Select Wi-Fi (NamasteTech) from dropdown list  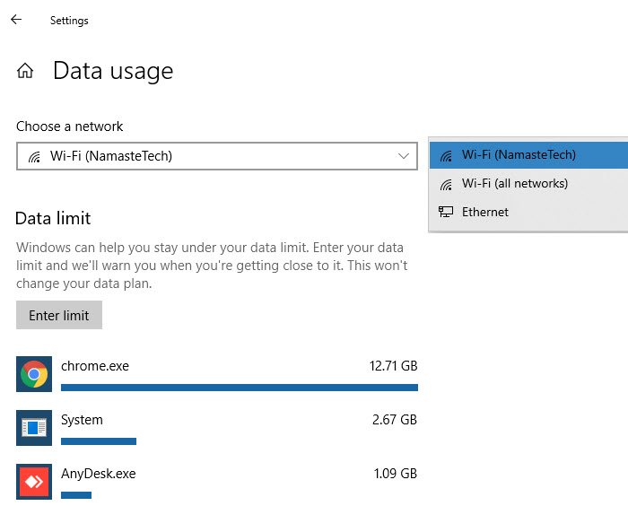point(519,155)
